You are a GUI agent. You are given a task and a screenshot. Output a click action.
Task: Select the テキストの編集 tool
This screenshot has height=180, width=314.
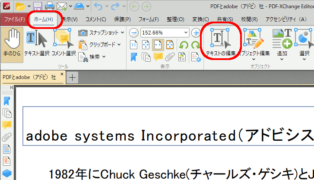click(x=221, y=43)
